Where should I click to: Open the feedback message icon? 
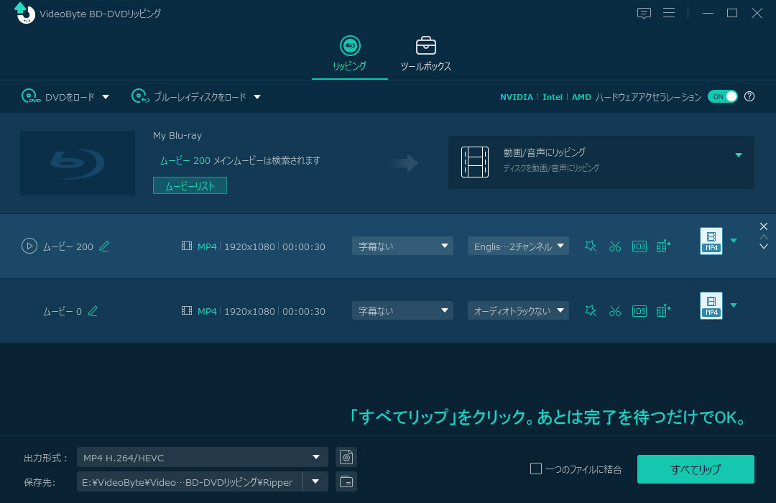pos(643,14)
